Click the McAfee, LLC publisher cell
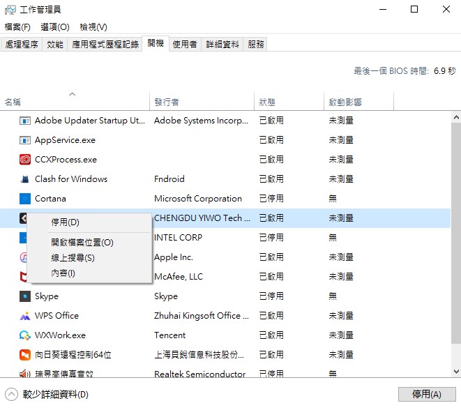461x410 pixels. coord(179,277)
